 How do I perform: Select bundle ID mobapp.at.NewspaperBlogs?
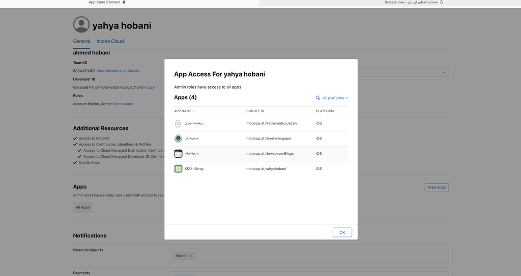270,153
